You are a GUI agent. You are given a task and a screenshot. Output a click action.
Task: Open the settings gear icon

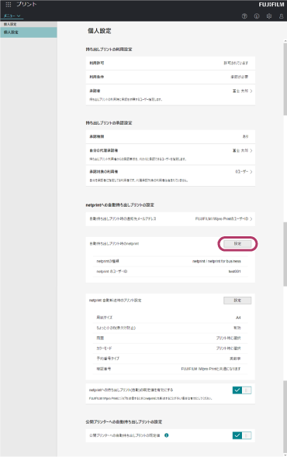tap(269, 16)
